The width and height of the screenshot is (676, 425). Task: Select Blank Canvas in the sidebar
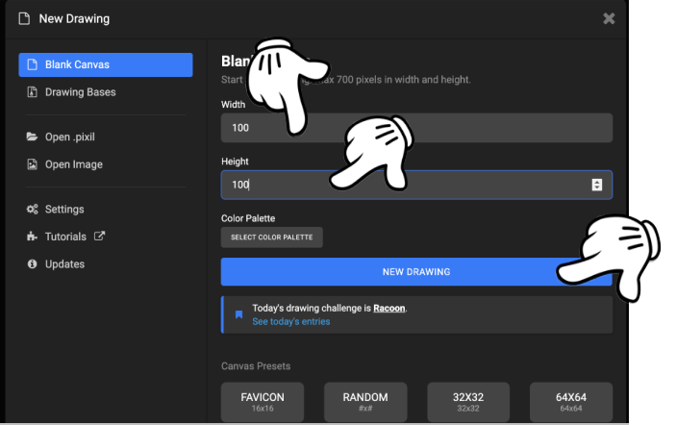click(106, 64)
